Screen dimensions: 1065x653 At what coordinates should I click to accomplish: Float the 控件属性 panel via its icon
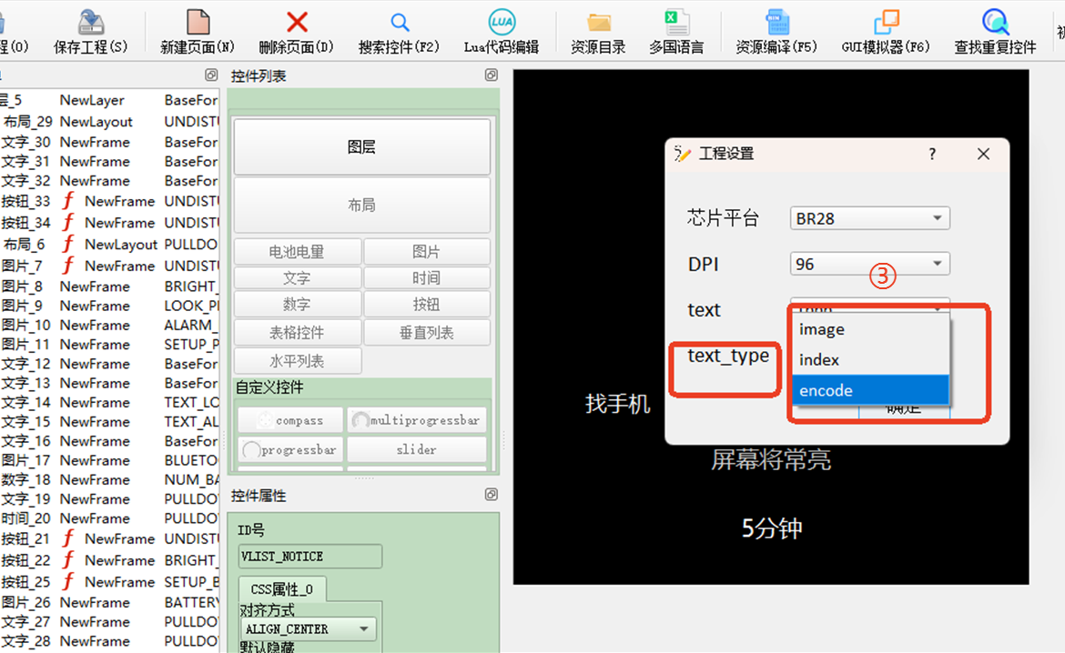(x=491, y=494)
